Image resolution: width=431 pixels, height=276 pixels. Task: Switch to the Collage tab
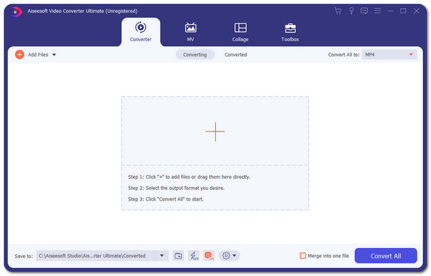(240, 32)
